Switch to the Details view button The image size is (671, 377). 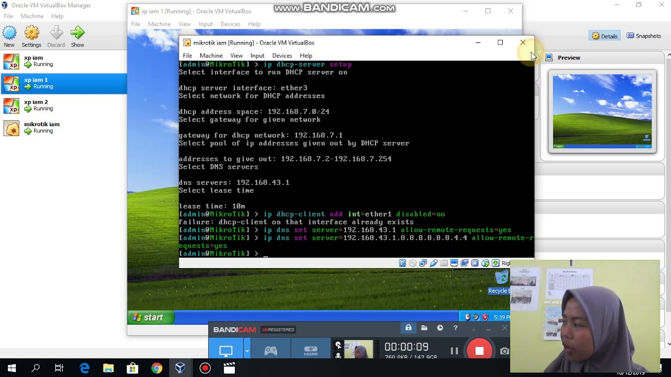click(605, 36)
